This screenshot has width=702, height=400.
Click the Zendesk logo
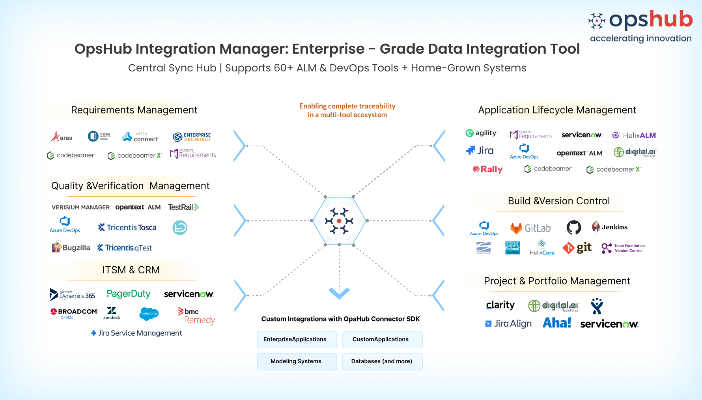point(112,313)
